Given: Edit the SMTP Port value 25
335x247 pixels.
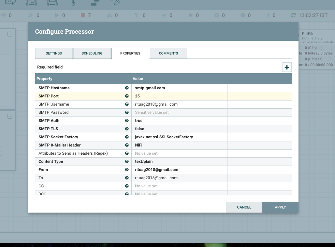Looking at the screenshot, I should (179, 96).
